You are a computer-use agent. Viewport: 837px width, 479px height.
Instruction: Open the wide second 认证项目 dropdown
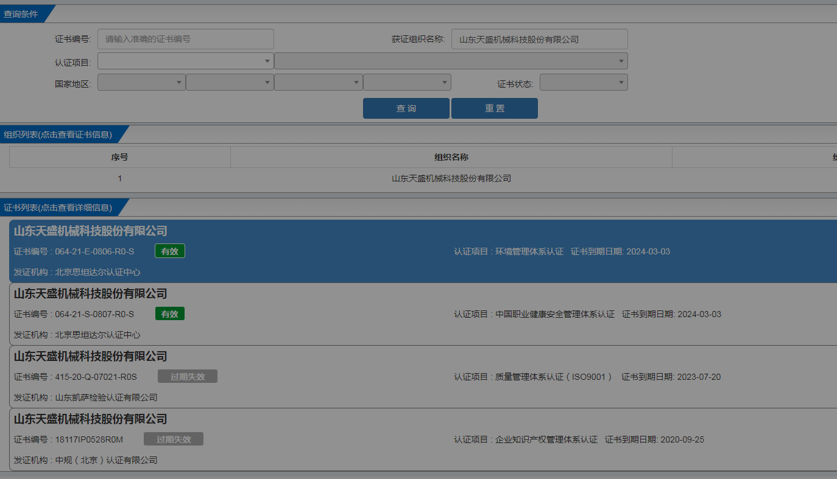coord(451,61)
